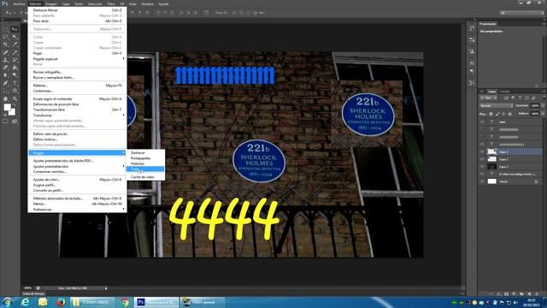
Task: Select the Clone Stamp tool
Action: [x=5, y=60]
